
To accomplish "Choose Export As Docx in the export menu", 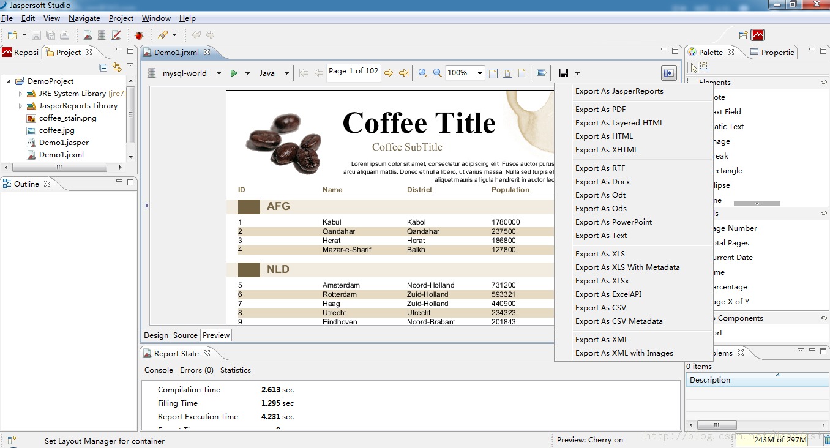I will 602,181.
